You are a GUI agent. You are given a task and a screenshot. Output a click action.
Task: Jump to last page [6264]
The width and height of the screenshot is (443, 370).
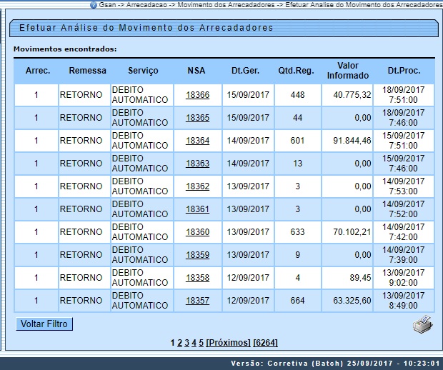[266, 343]
